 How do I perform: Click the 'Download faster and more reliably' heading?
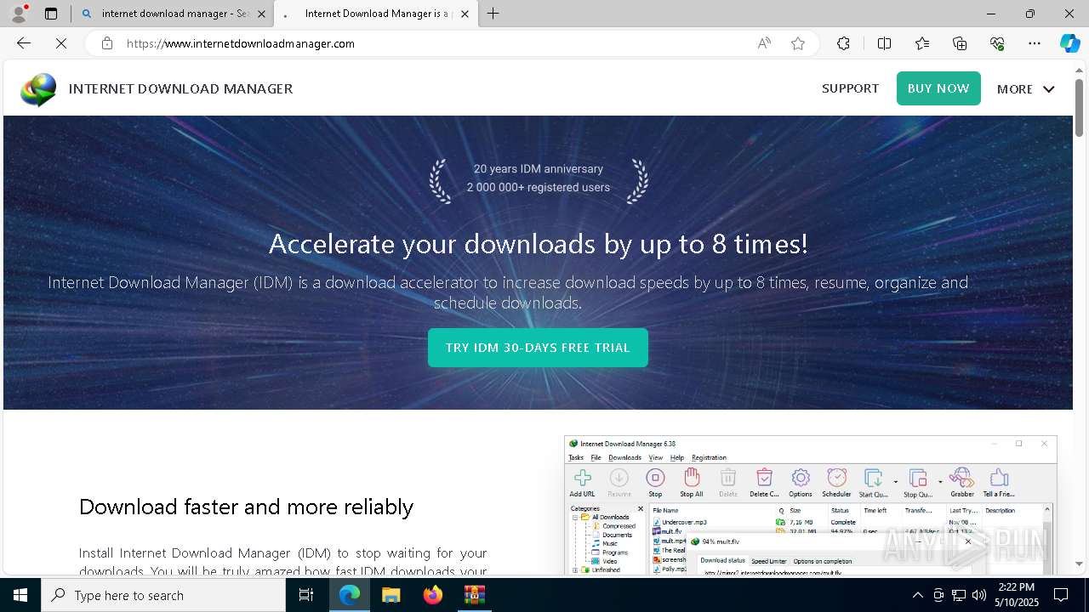click(246, 507)
